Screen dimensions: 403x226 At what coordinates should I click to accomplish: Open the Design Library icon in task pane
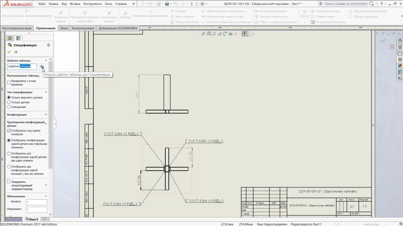pos(400,47)
